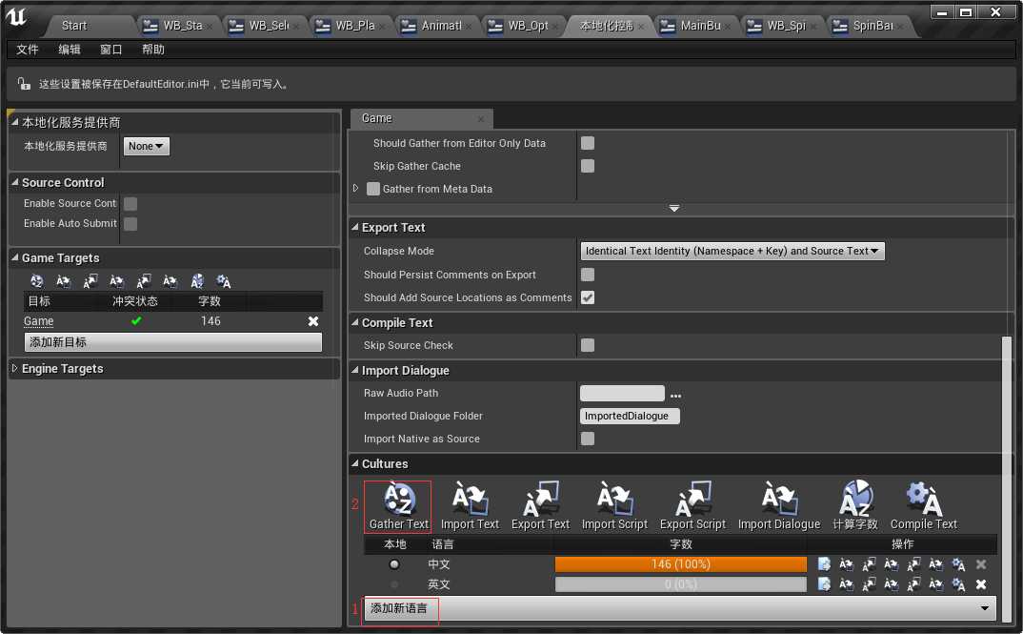Click the 中文 146 (100%) progress bar

pos(680,564)
